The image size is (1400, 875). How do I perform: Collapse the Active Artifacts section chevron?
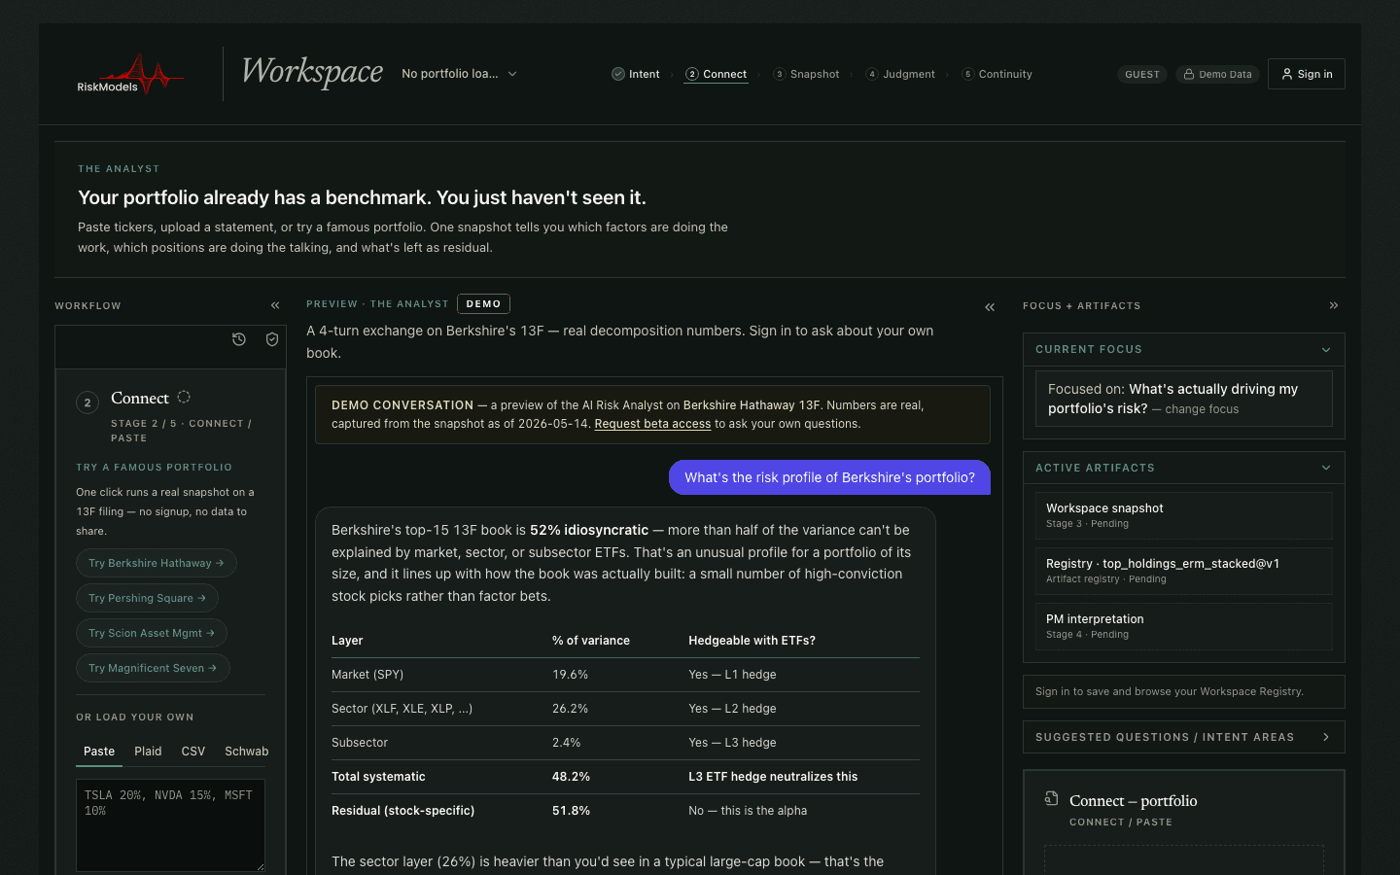(1326, 468)
